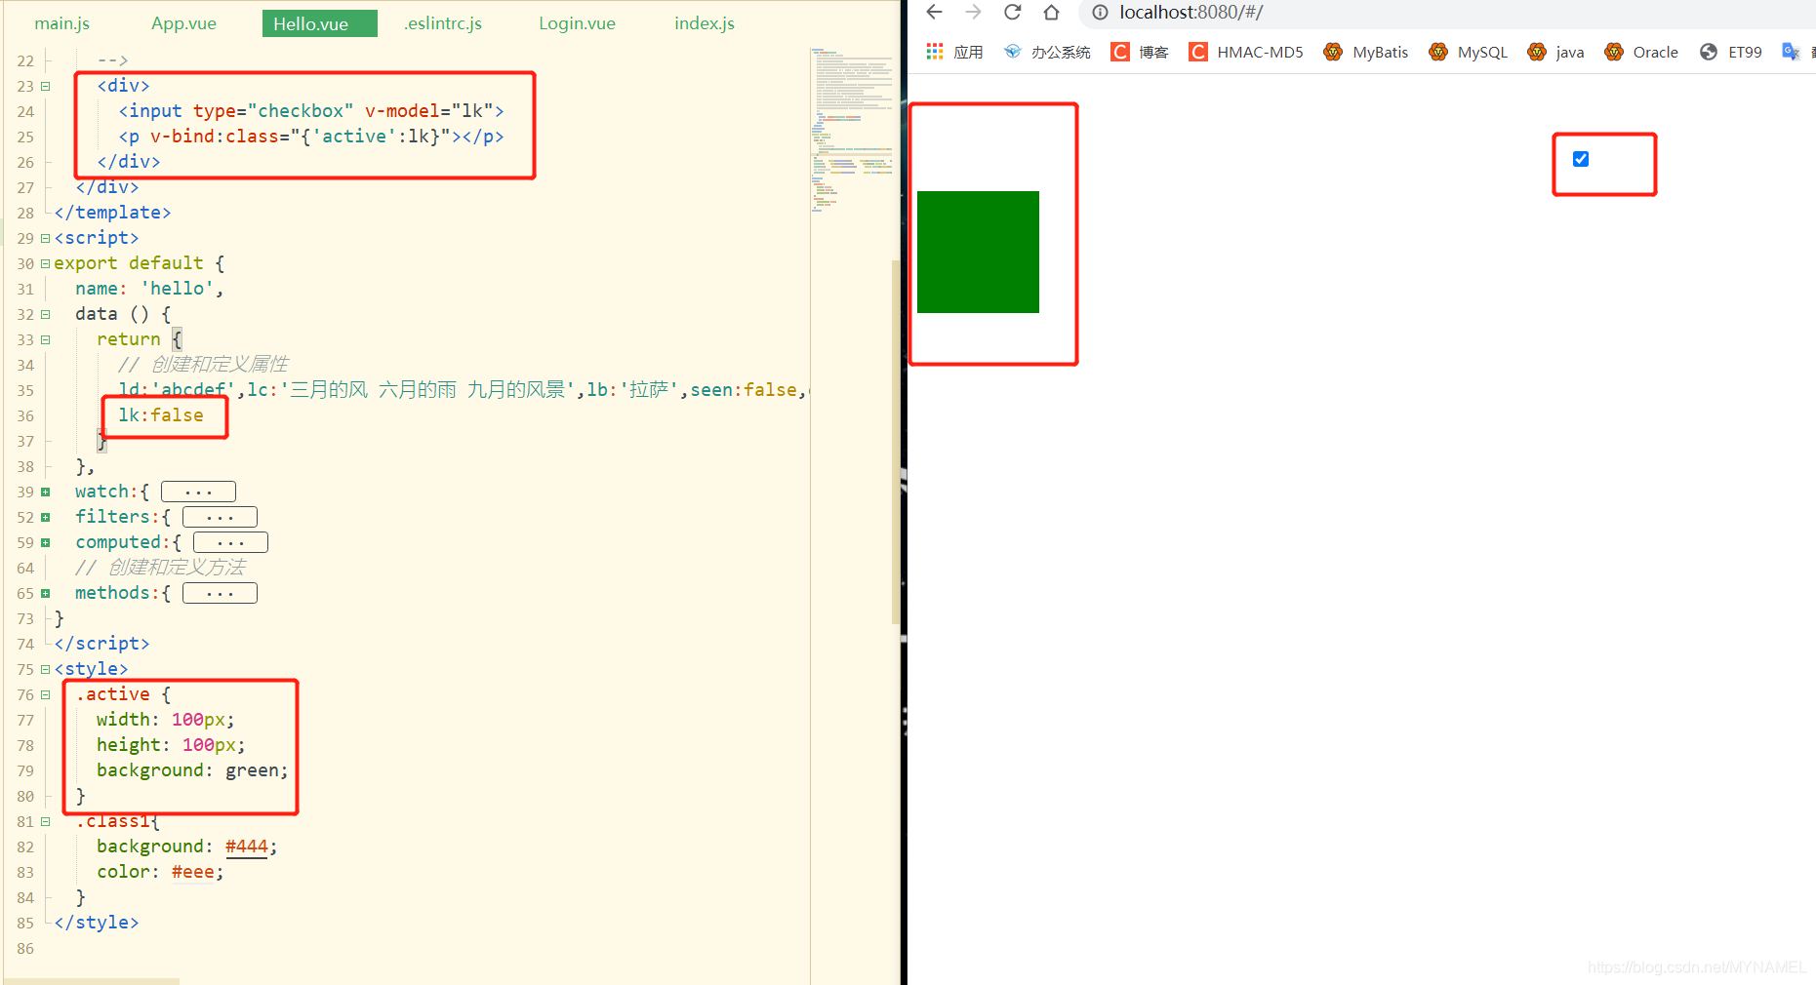
Task: Expand the filters fold at line 52
Action: (x=45, y=517)
